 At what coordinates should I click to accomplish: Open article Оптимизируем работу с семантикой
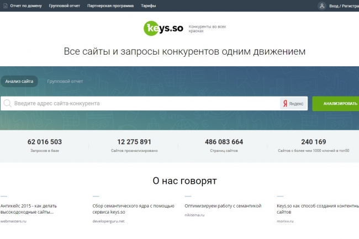click(223, 206)
